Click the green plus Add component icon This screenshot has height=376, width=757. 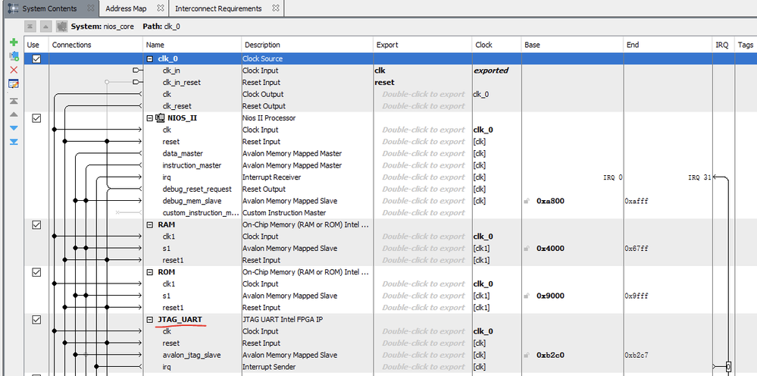14,42
